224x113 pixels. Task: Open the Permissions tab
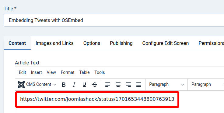click(x=211, y=43)
